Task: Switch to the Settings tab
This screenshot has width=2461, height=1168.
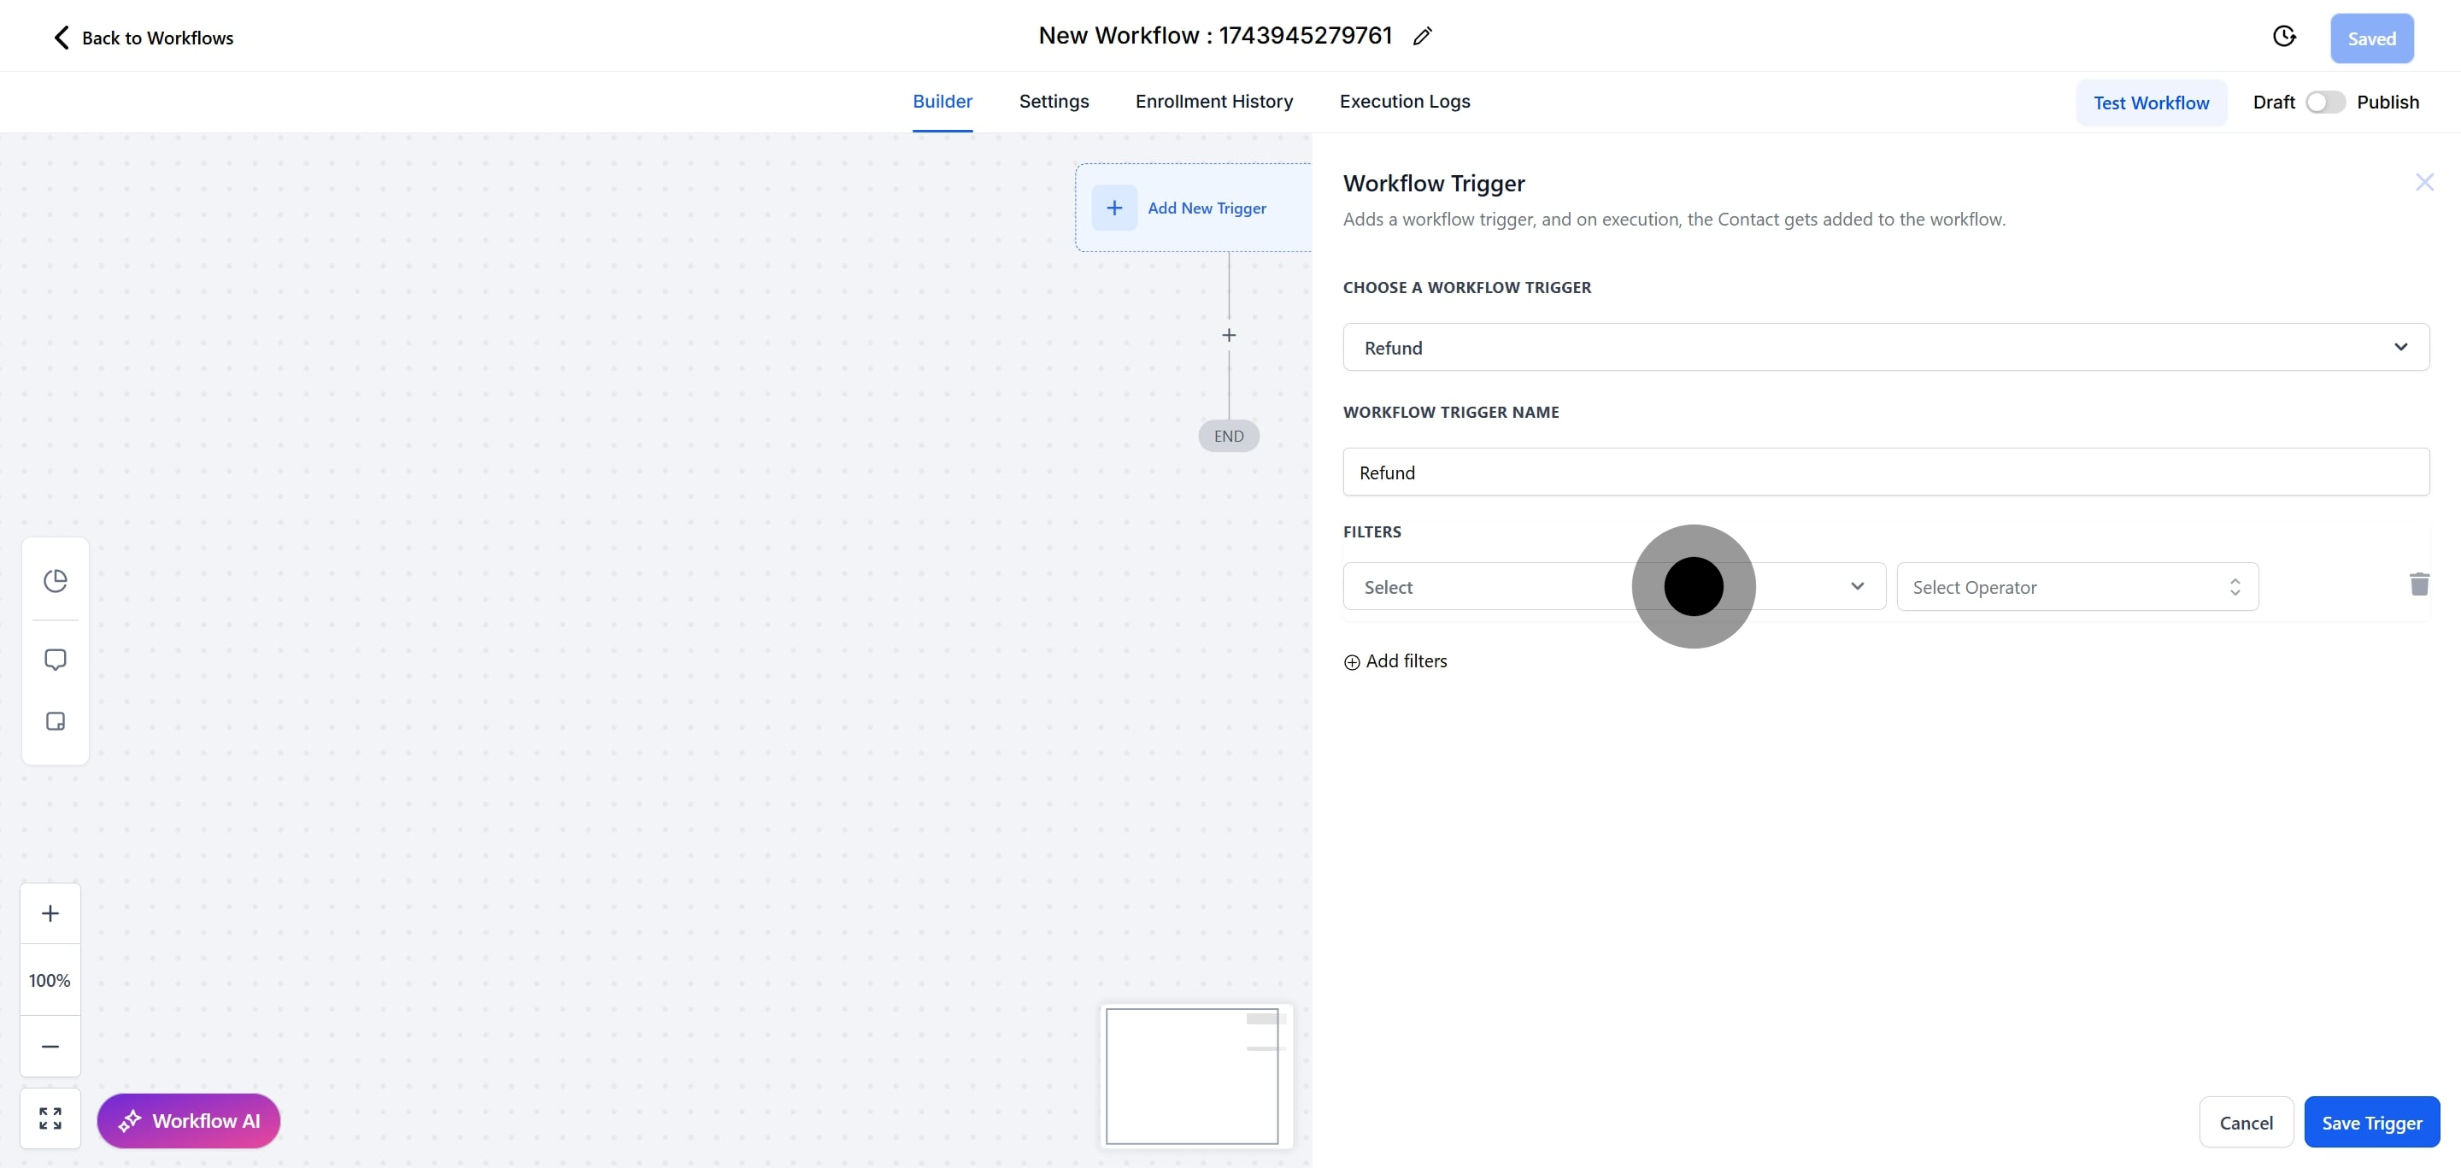Action: [x=1053, y=101]
